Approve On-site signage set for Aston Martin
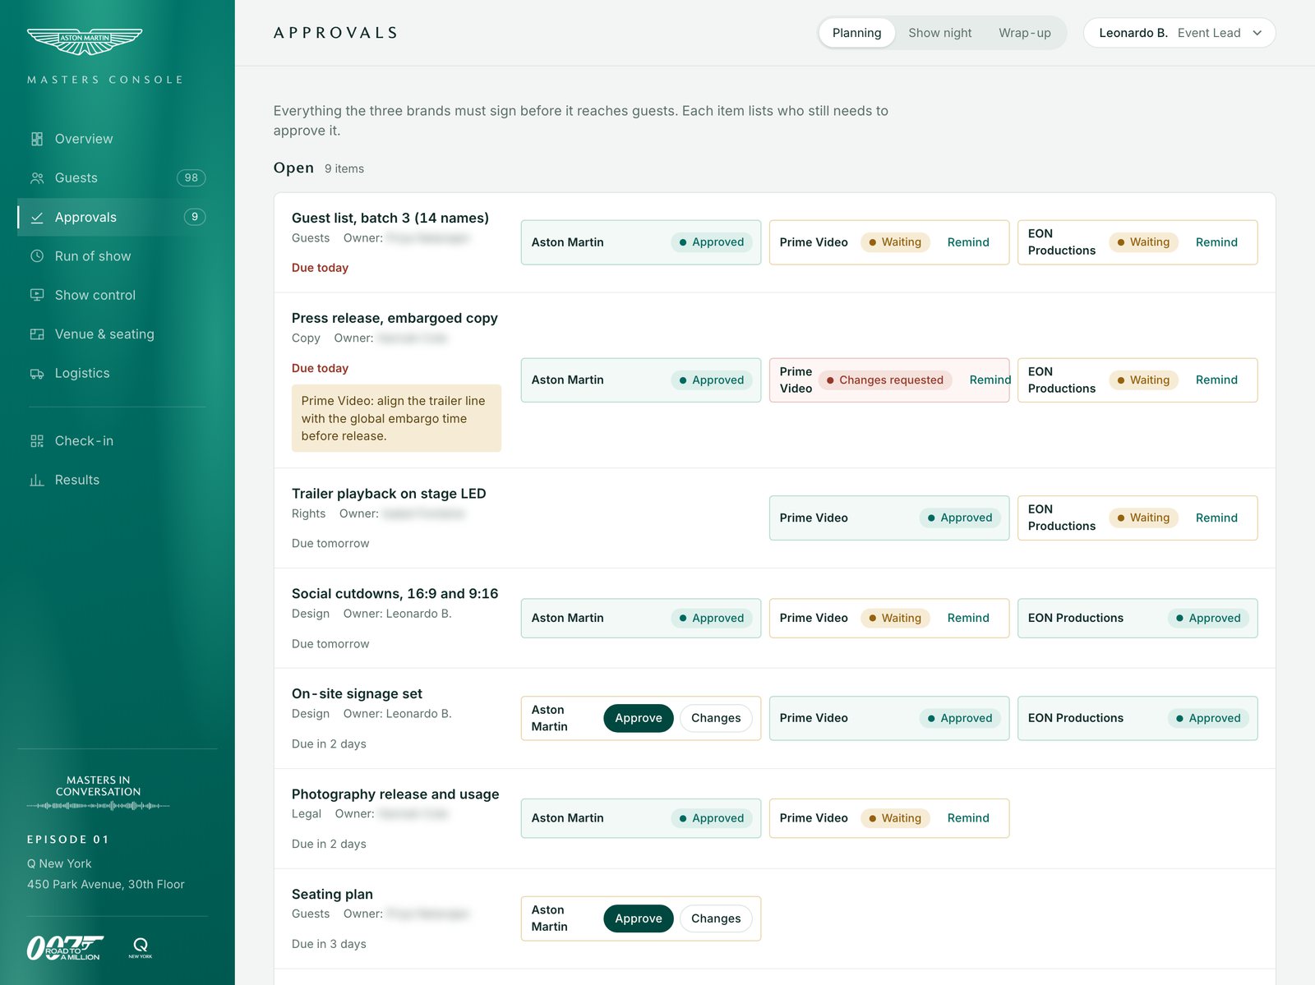The height and width of the screenshot is (985, 1315). 639,718
